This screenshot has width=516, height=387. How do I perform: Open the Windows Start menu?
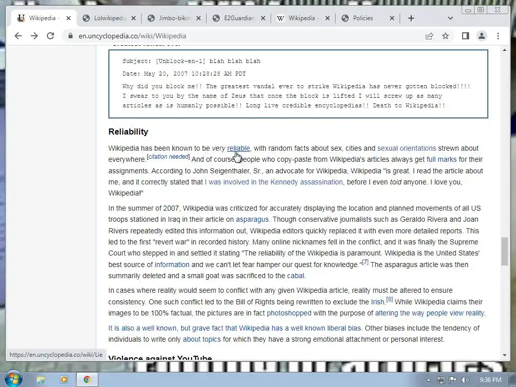tap(13, 378)
